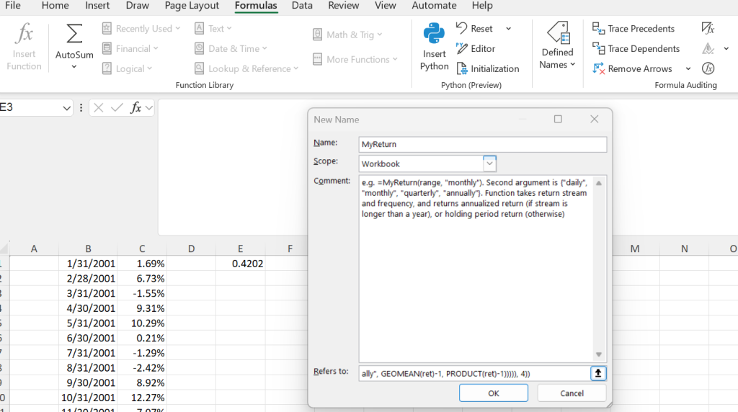Click the Insert Python icon
This screenshot has width=738, height=412.
coord(434,35)
